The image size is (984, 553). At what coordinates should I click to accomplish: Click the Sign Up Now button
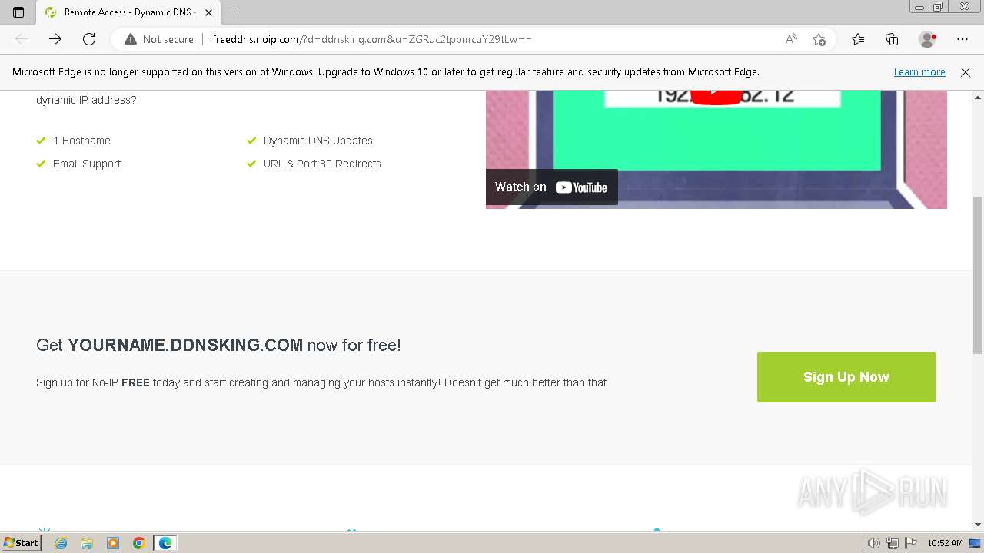846,377
